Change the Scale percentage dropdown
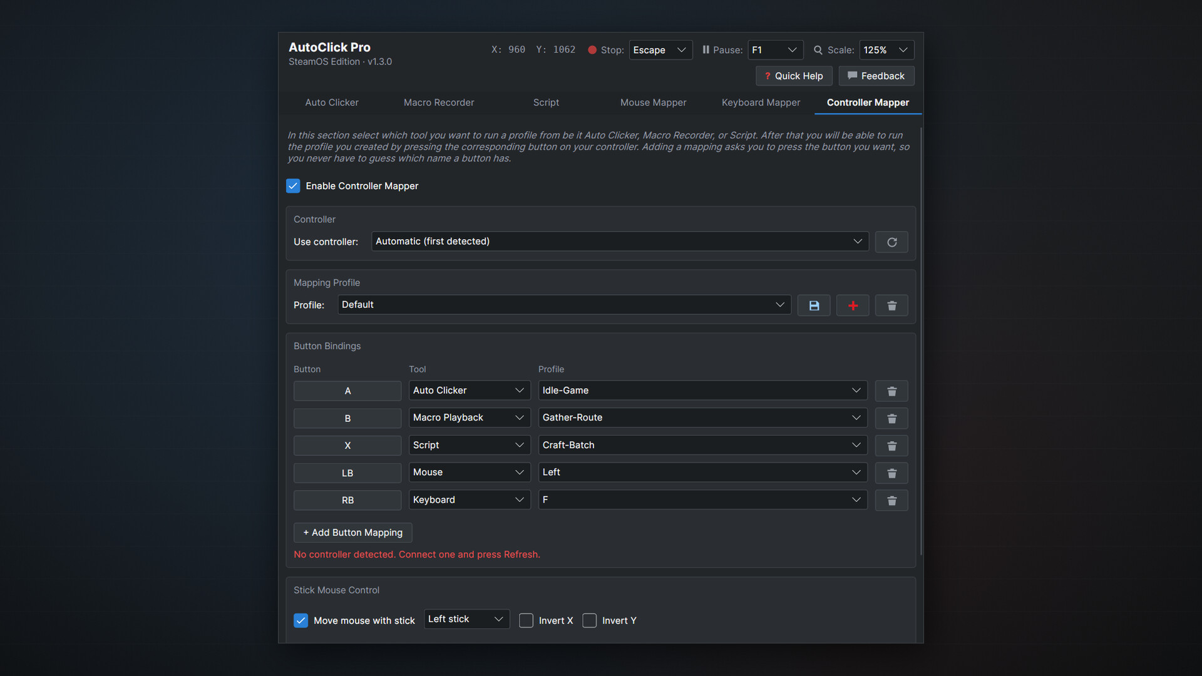 point(886,50)
